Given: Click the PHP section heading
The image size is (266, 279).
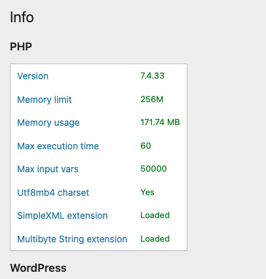Looking at the screenshot, I should (21, 46).
